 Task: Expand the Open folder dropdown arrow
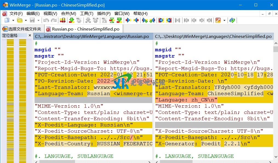(26, 20)
